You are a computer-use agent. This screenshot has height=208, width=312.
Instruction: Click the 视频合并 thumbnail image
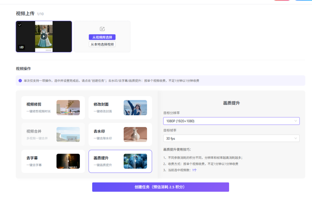[x=68, y=134]
